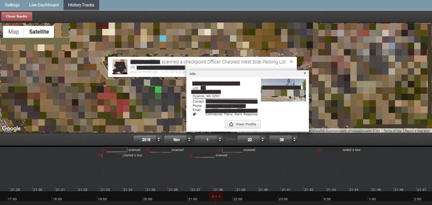The width and height of the screenshot is (432, 205).
Task: Adjust the hour field showing 22
Action: 262,139
